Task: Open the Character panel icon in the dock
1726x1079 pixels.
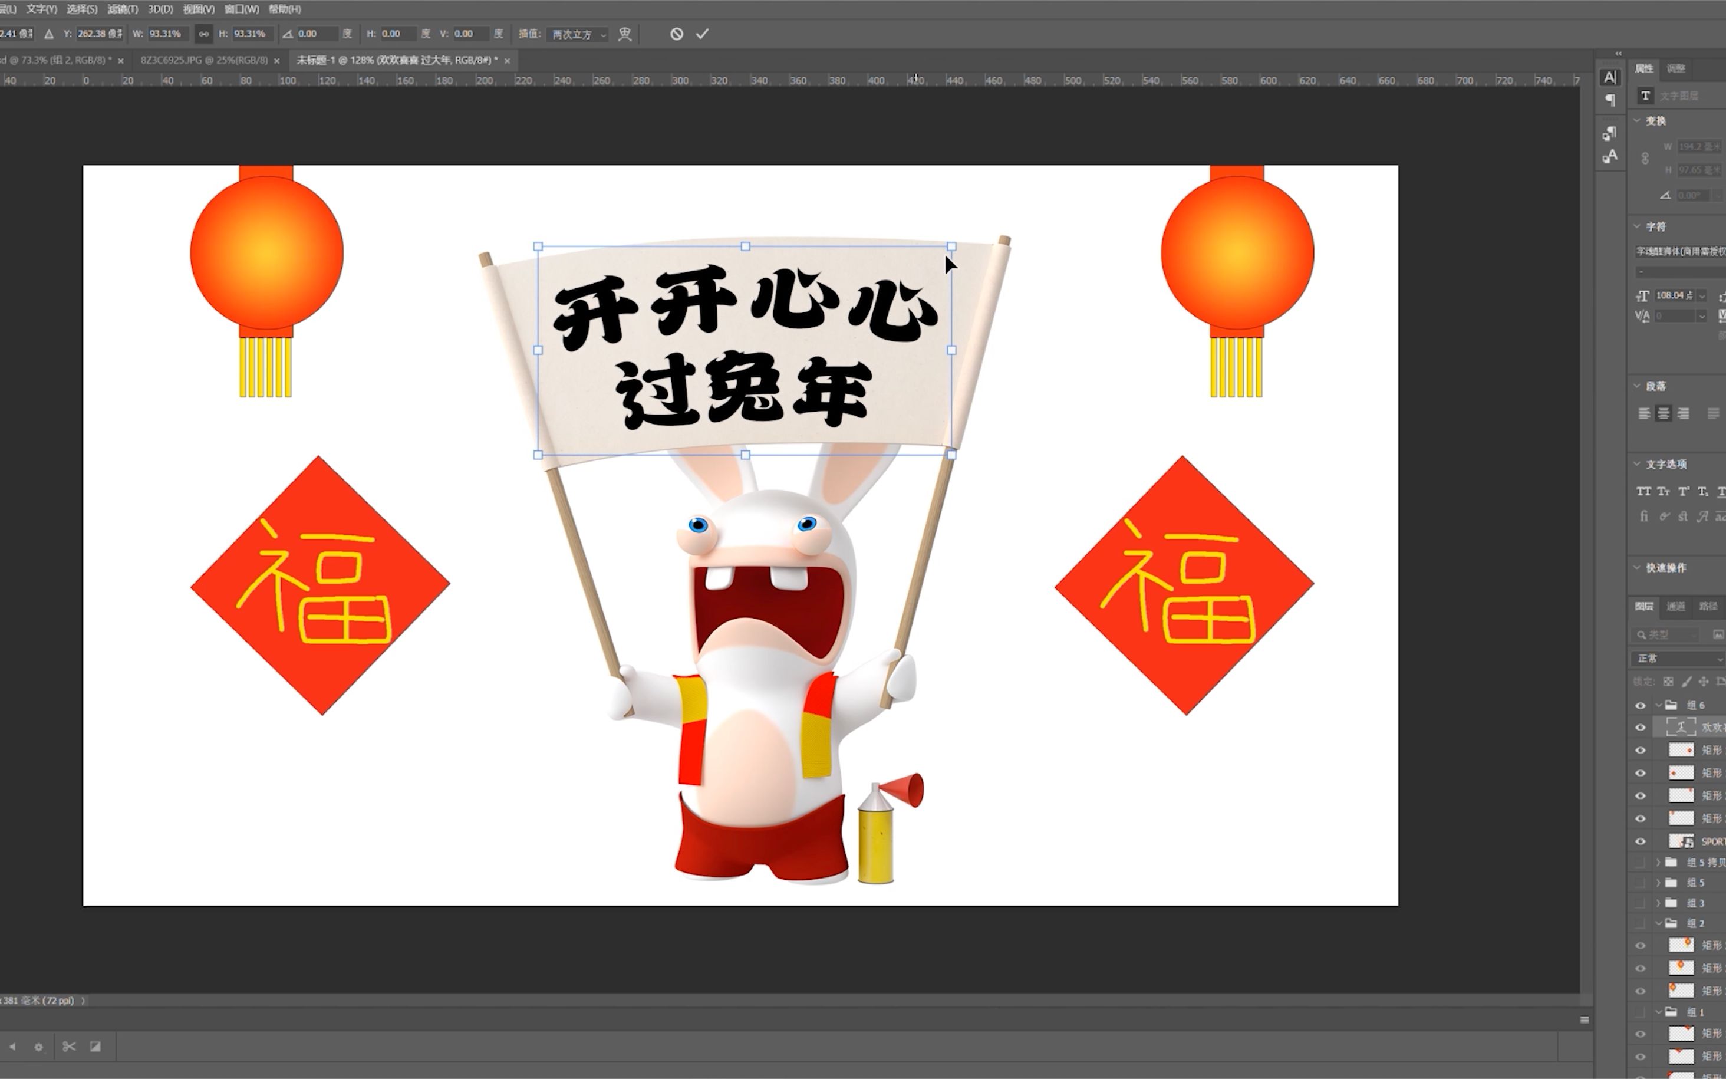Action: (x=1610, y=77)
